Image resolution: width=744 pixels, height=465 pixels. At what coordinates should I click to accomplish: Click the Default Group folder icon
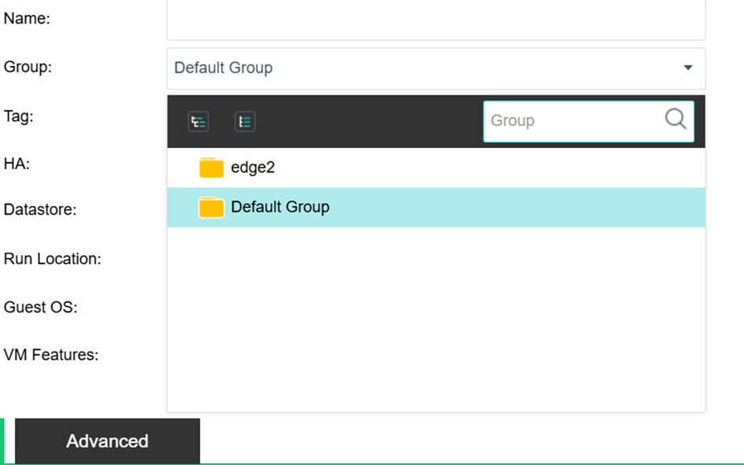(x=211, y=208)
